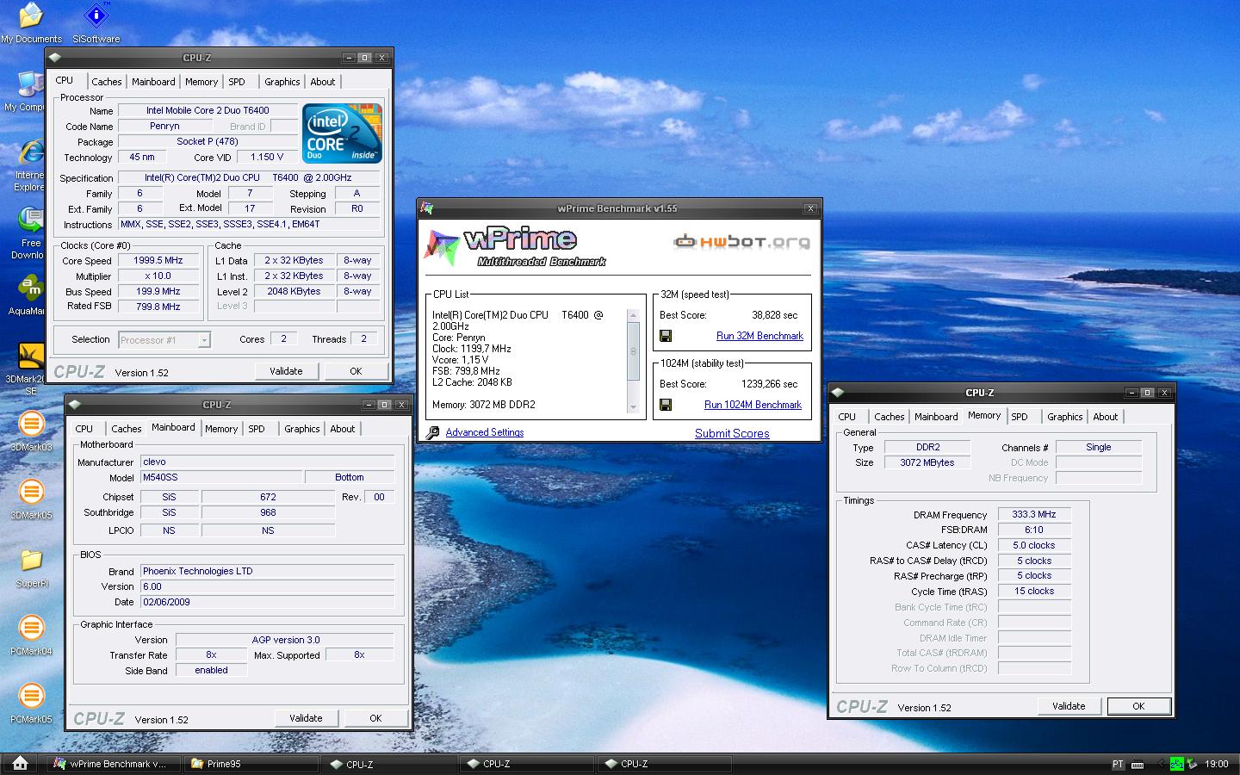The height and width of the screenshot is (775, 1240).
Task: Select SPD tab in Memory CPU-Z window
Action: pos(1020,417)
